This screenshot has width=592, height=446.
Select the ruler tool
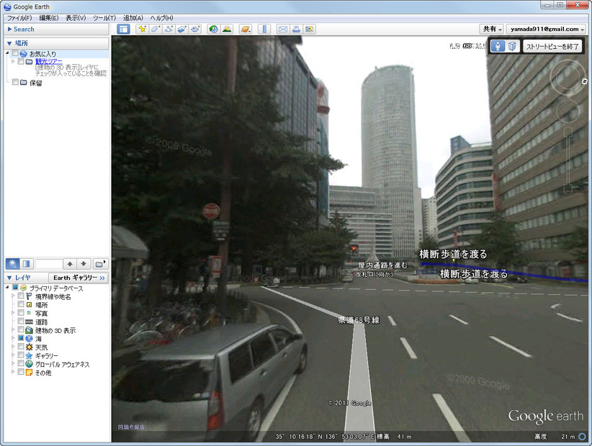coord(264,29)
